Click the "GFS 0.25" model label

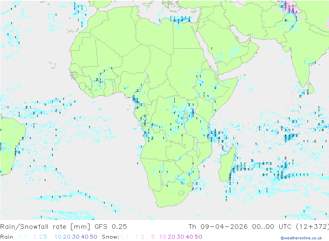point(111,227)
